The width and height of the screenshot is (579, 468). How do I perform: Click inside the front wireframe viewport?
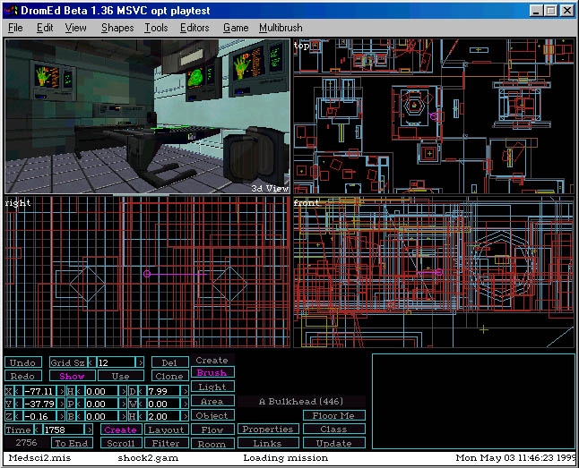pos(434,272)
